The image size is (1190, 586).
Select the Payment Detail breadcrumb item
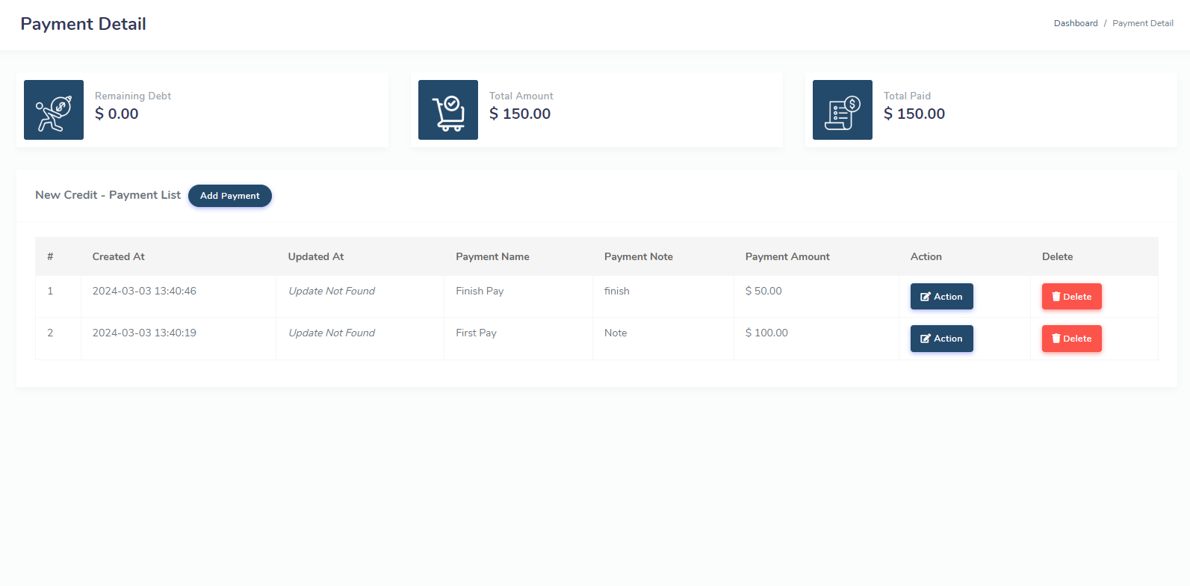point(1142,23)
